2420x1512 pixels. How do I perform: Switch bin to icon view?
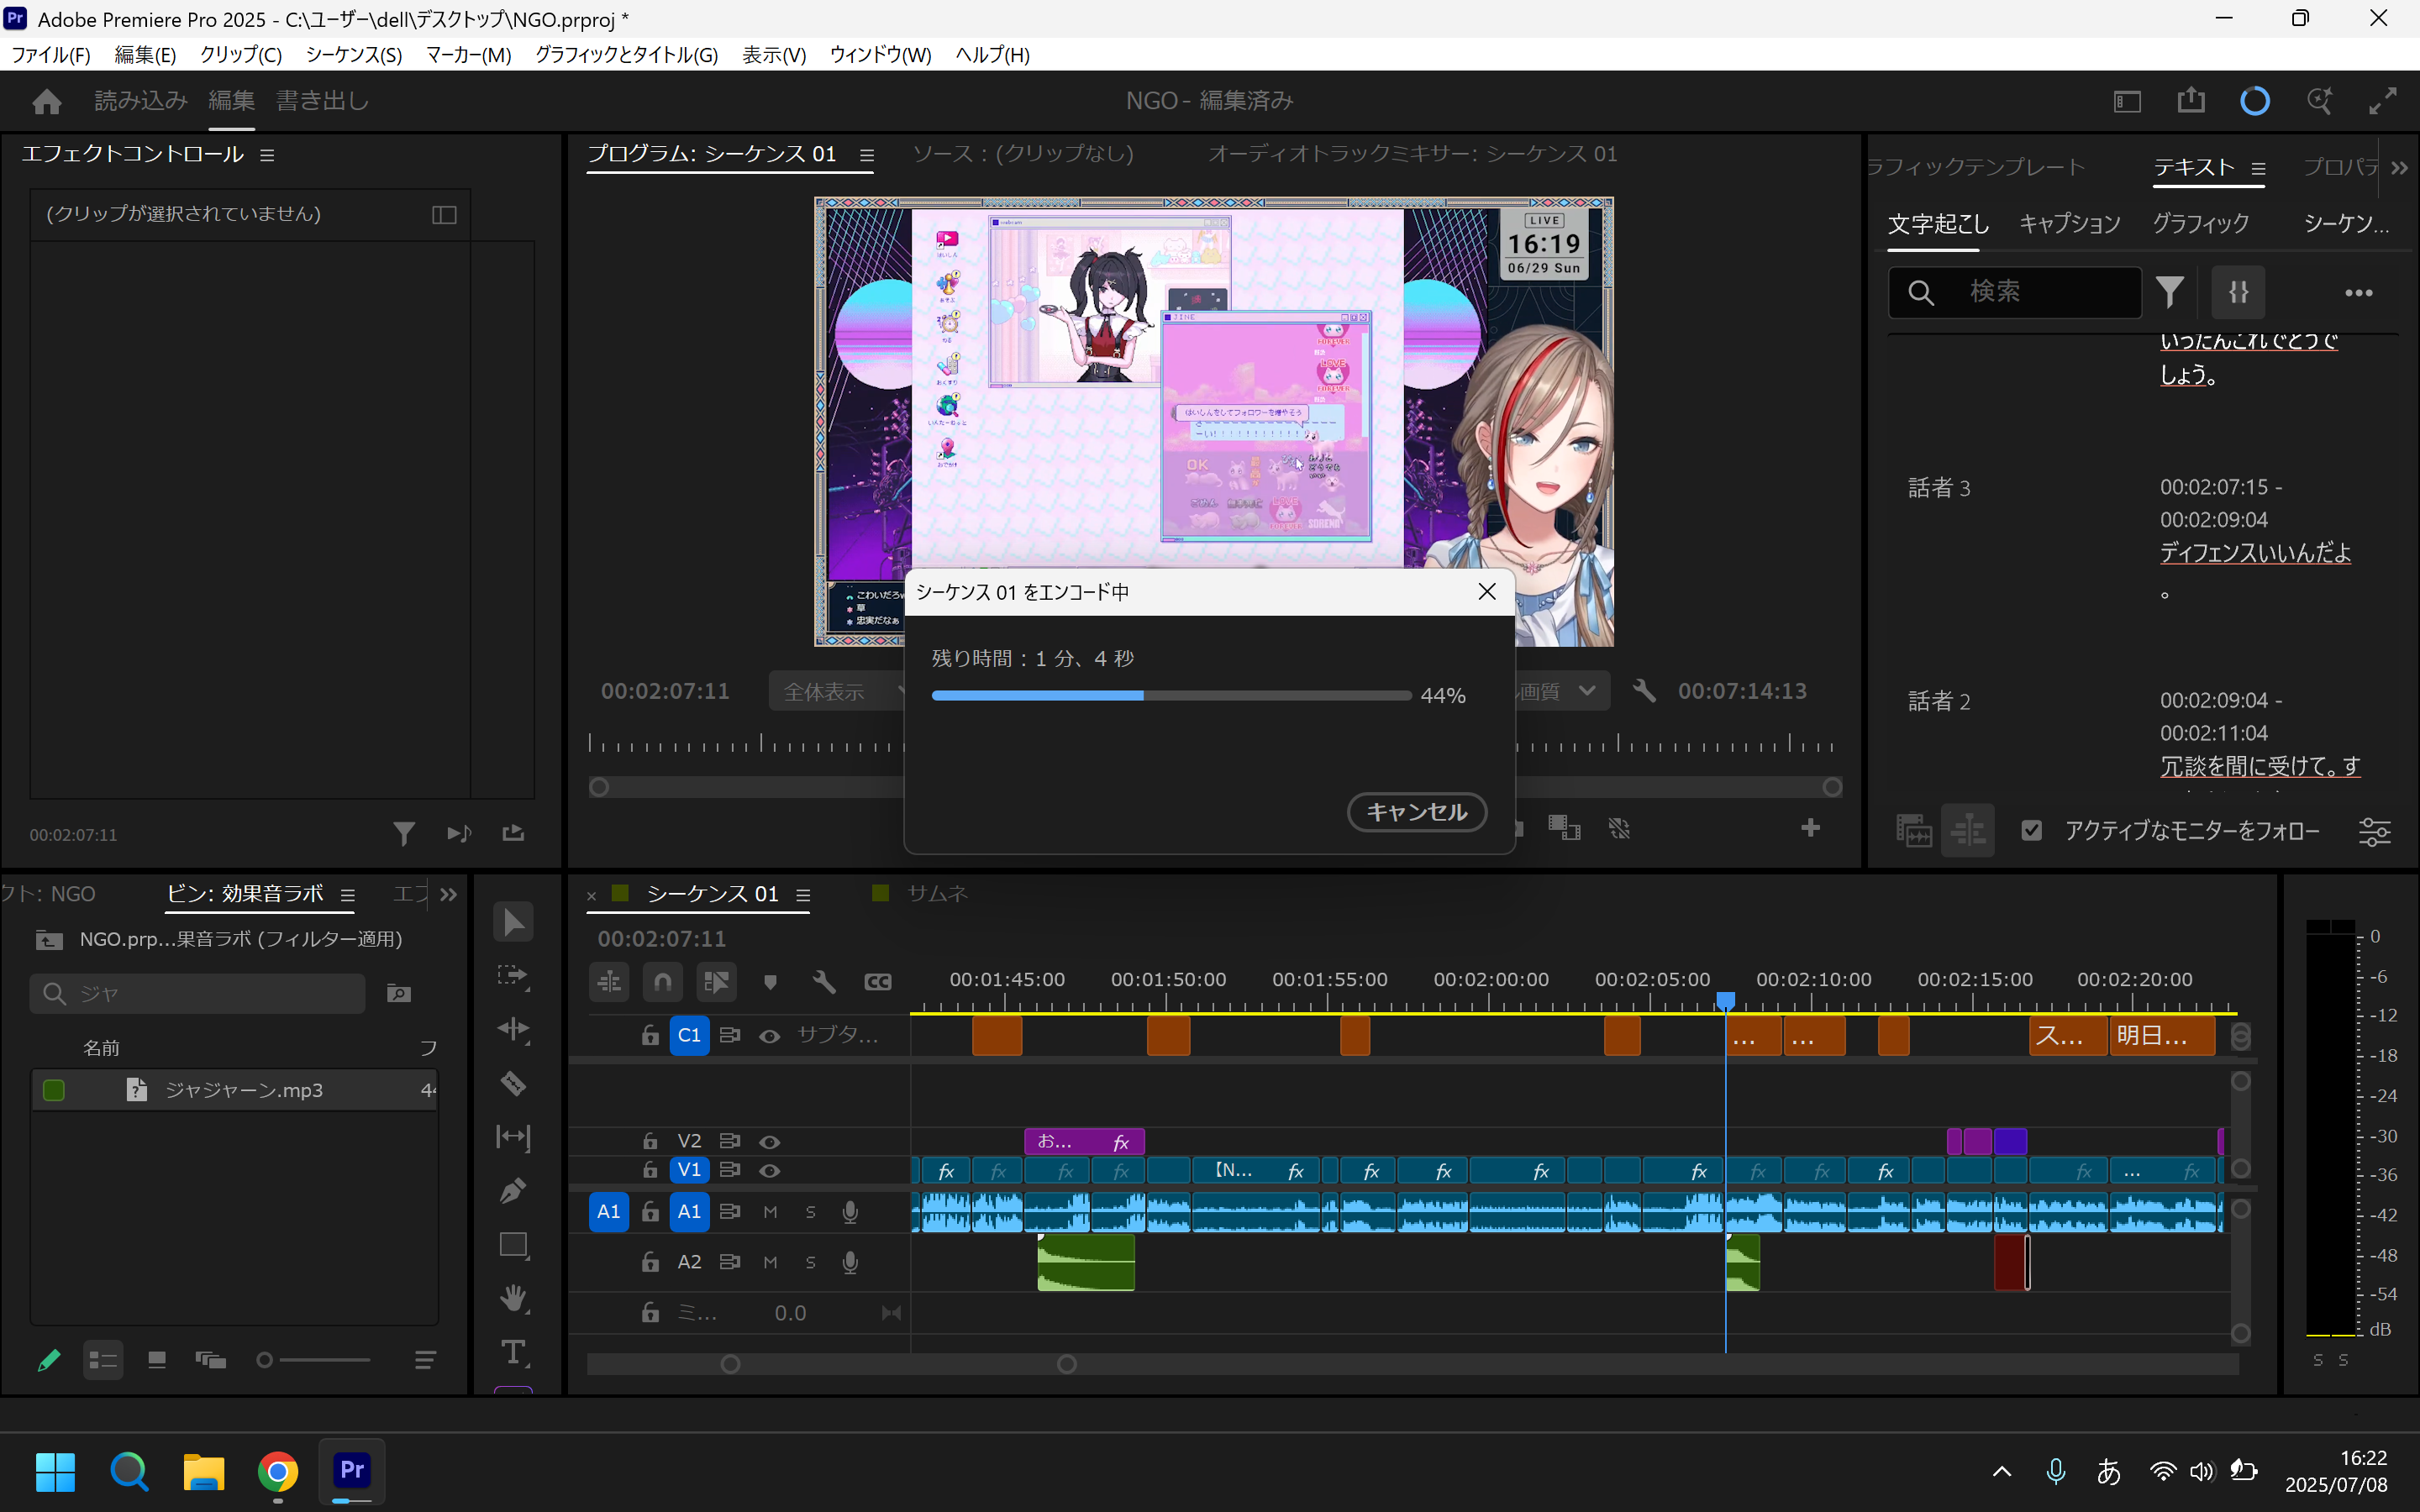(157, 1360)
